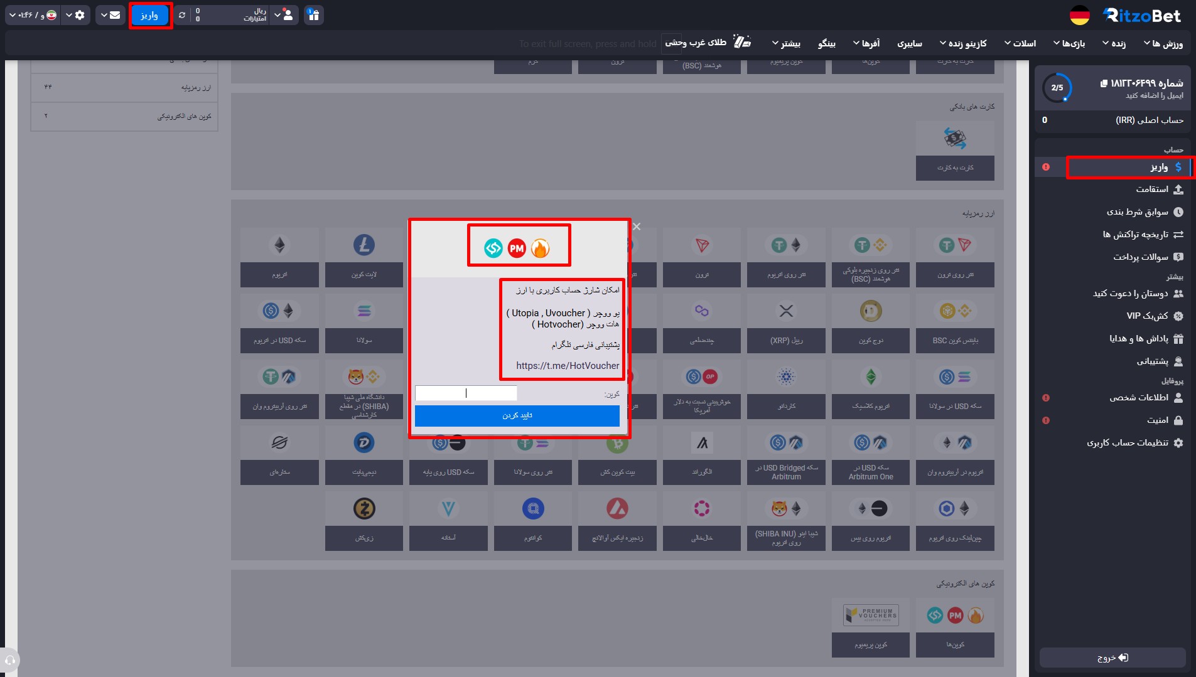Click the blue تایید کردن confirm button
Screen dimensions: 1196x677
click(x=517, y=415)
